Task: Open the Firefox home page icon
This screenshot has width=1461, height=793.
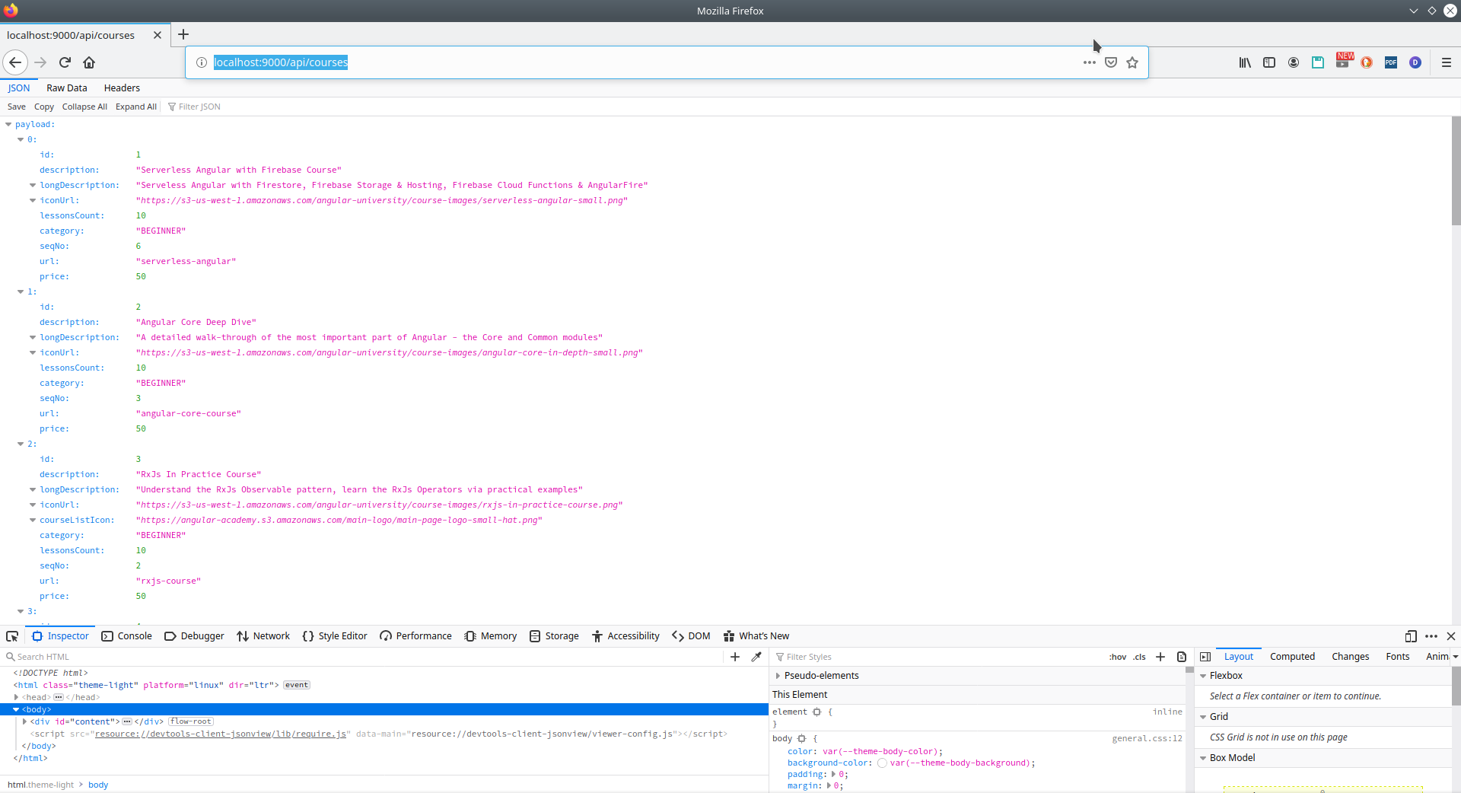Action: 89,62
